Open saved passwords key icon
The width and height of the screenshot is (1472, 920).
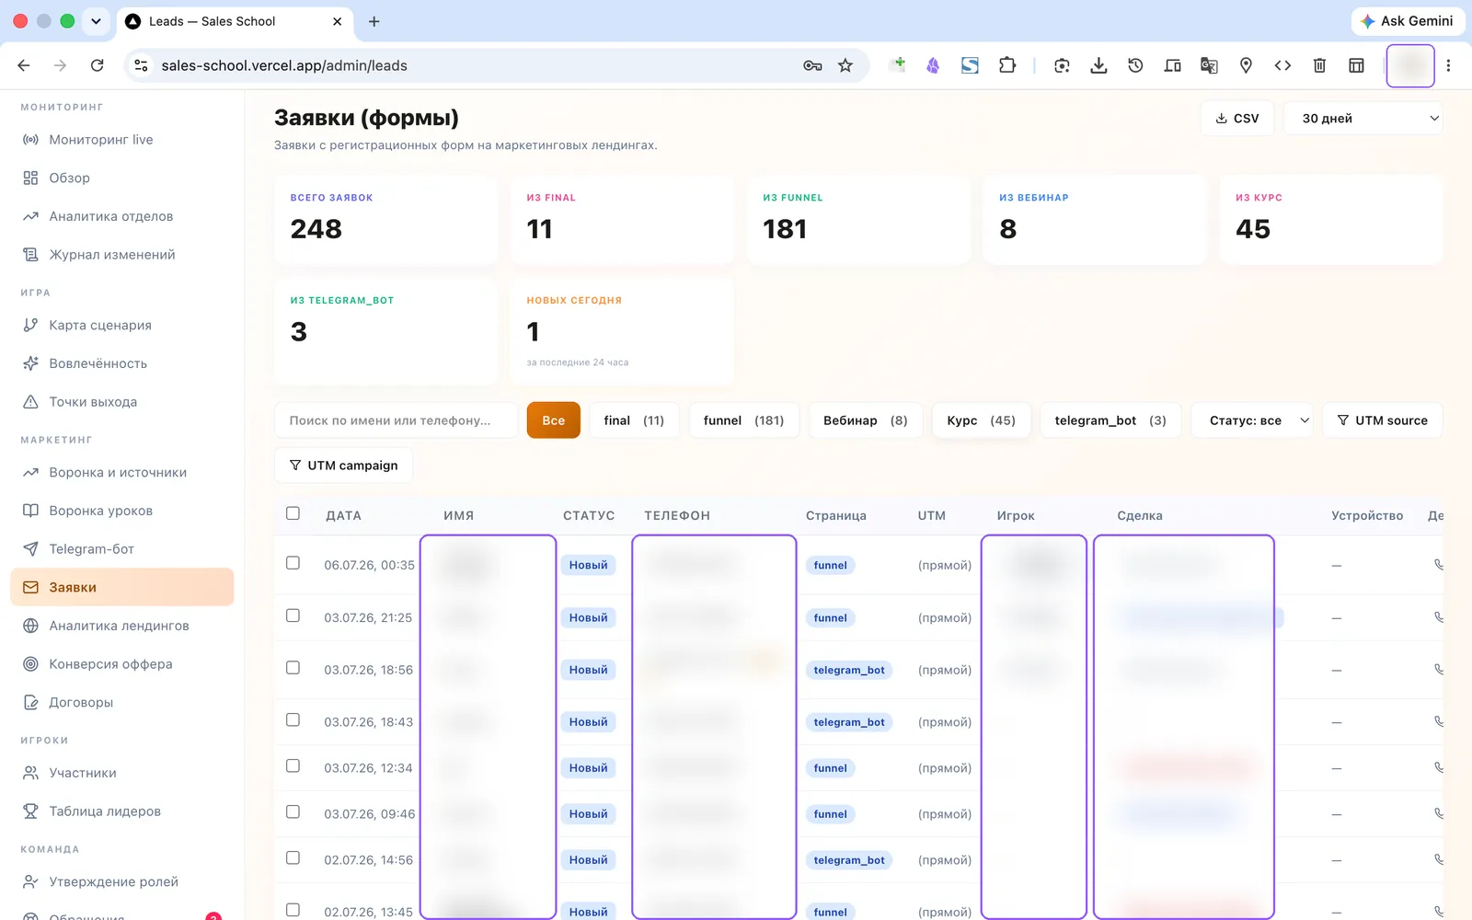[812, 65]
